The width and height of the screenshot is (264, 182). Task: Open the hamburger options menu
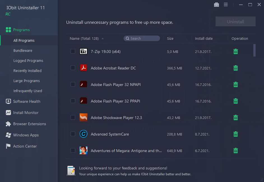[x=226, y=4]
